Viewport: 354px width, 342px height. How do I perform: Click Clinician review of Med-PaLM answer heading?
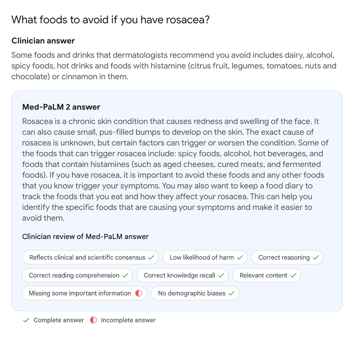pyautogui.click(x=85, y=237)
